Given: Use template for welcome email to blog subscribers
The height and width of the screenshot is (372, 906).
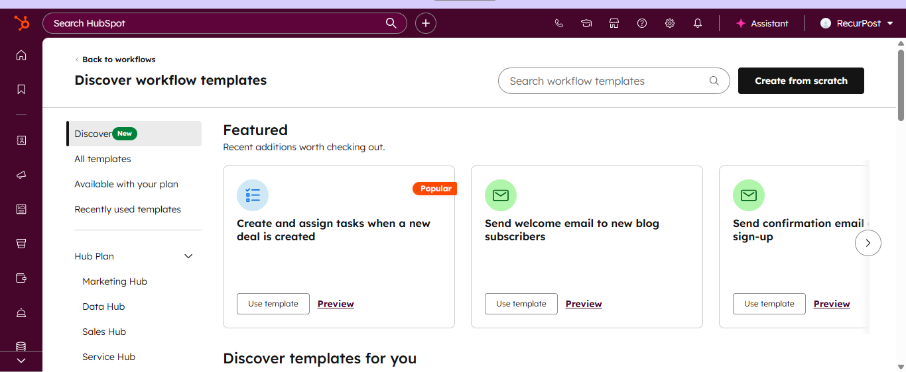Looking at the screenshot, I should (521, 304).
